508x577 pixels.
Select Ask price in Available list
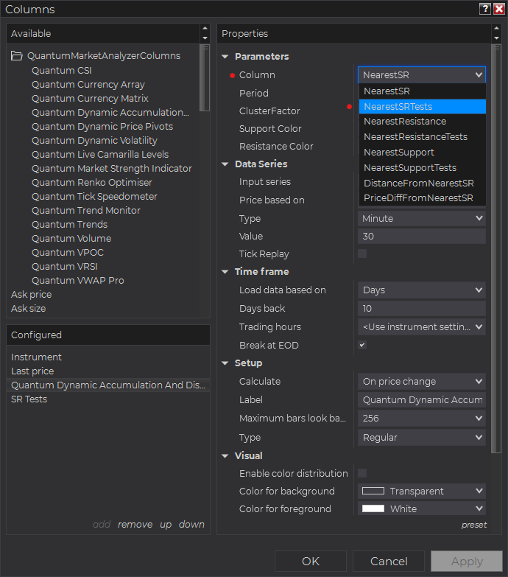31,294
